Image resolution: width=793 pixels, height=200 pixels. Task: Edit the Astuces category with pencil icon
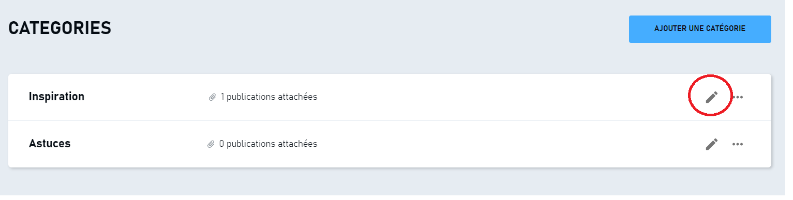tap(712, 144)
